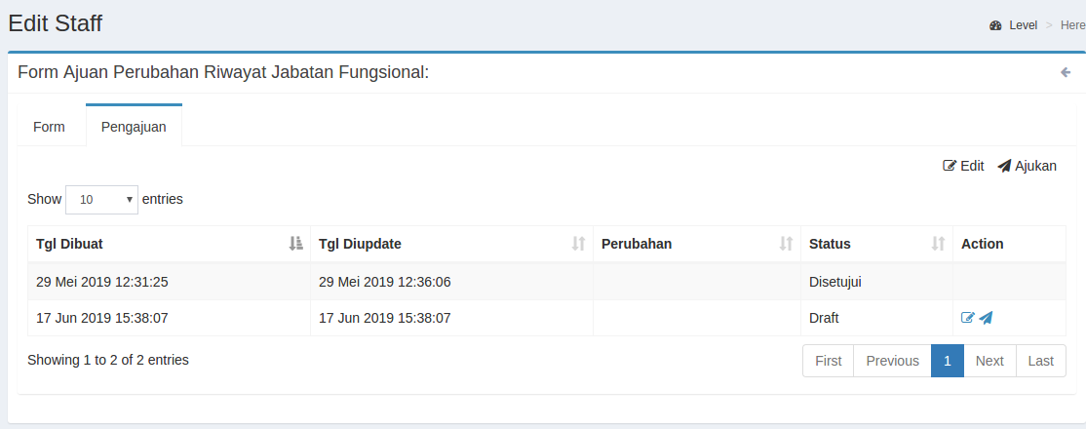The image size is (1086, 429).
Task: Sort by Tgl Diupdate column
Action: 451,244
